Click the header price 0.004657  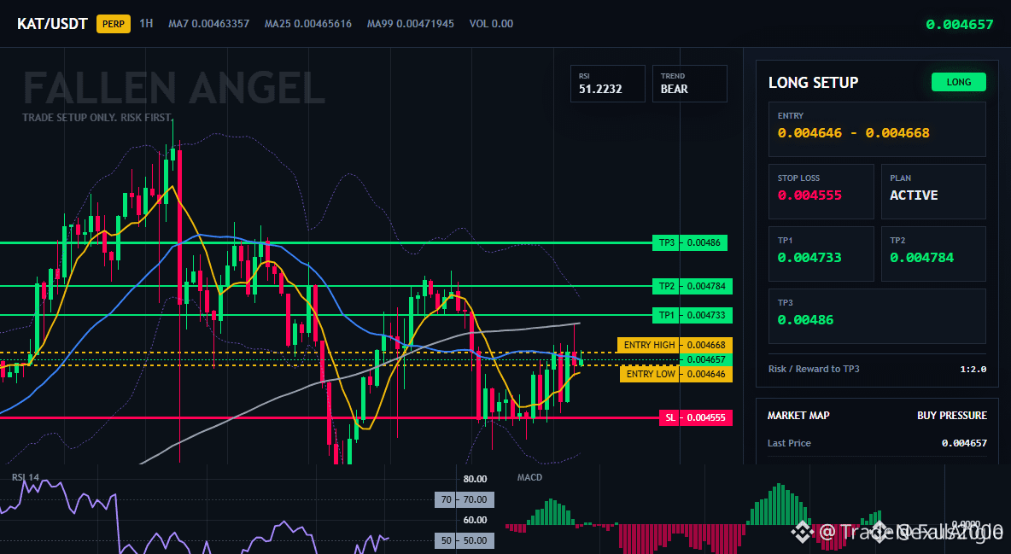960,25
